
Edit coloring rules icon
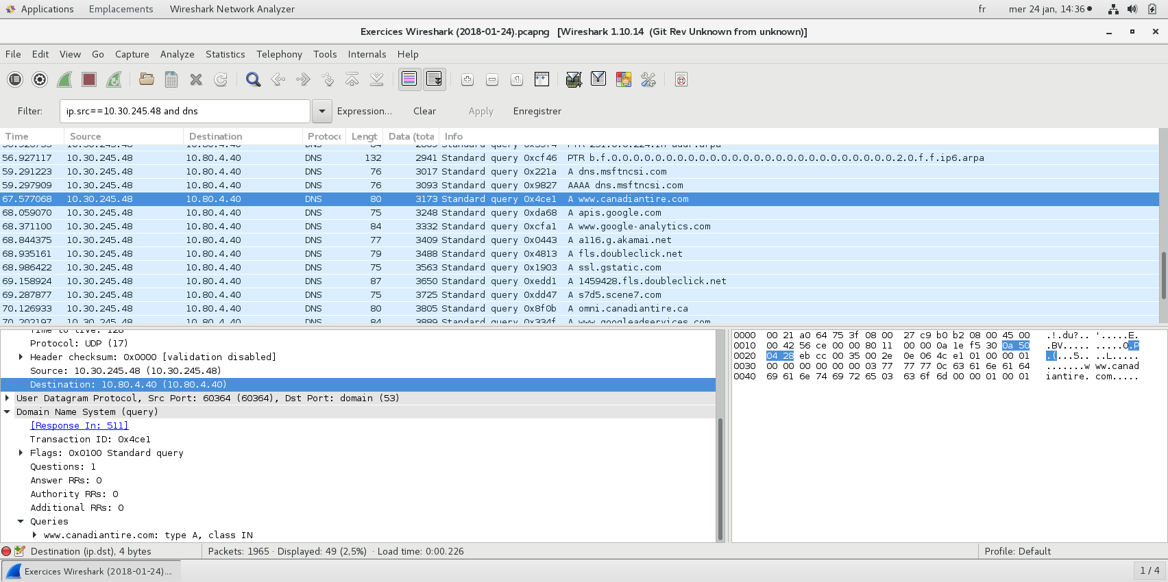click(x=623, y=79)
